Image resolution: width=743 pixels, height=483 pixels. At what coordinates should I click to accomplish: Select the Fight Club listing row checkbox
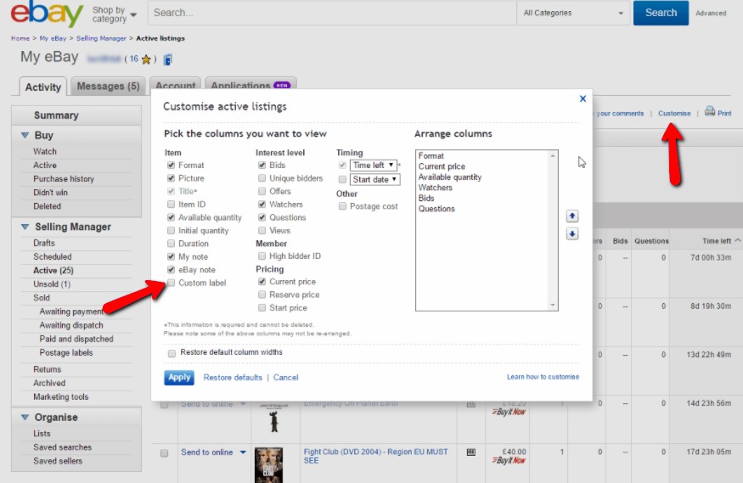tap(165, 453)
